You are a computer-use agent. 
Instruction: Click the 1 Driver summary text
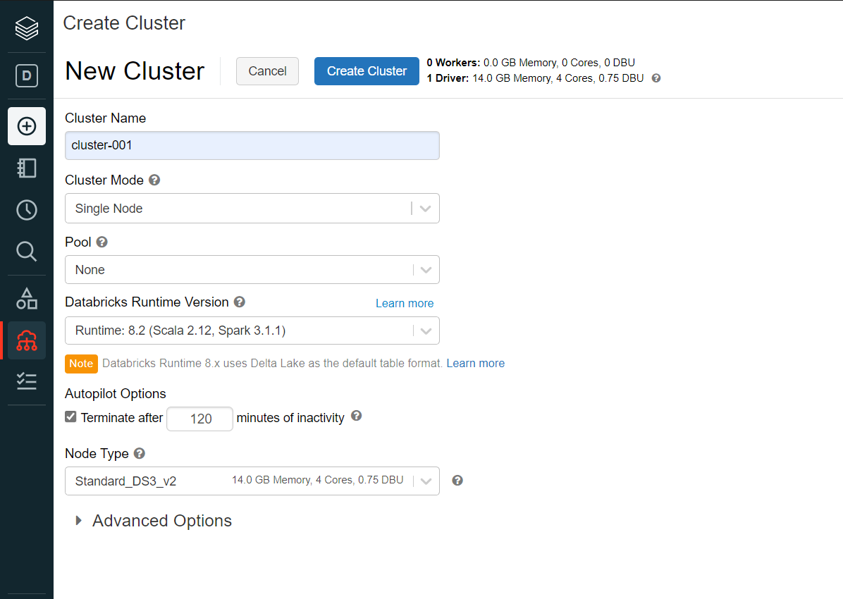[535, 78]
